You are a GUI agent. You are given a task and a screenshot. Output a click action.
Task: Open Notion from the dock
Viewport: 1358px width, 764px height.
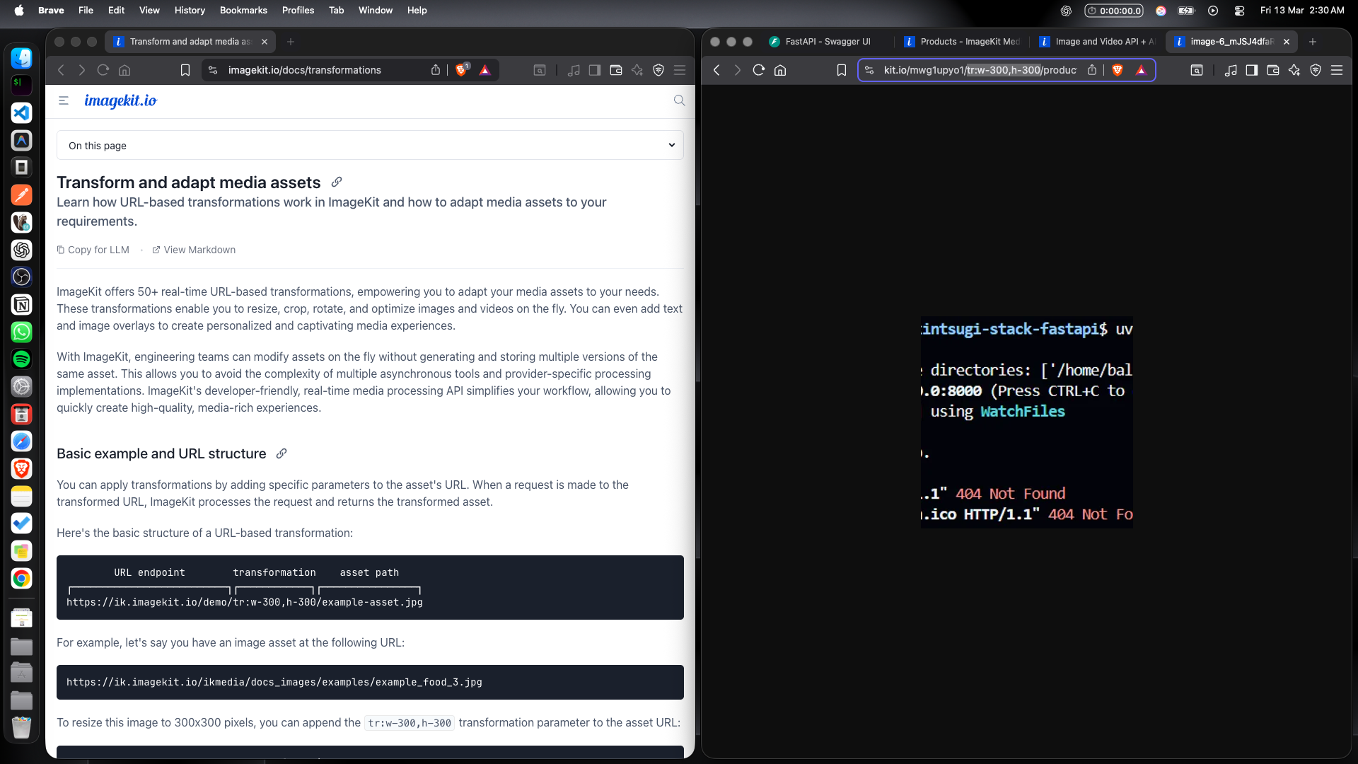click(x=21, y=305)
